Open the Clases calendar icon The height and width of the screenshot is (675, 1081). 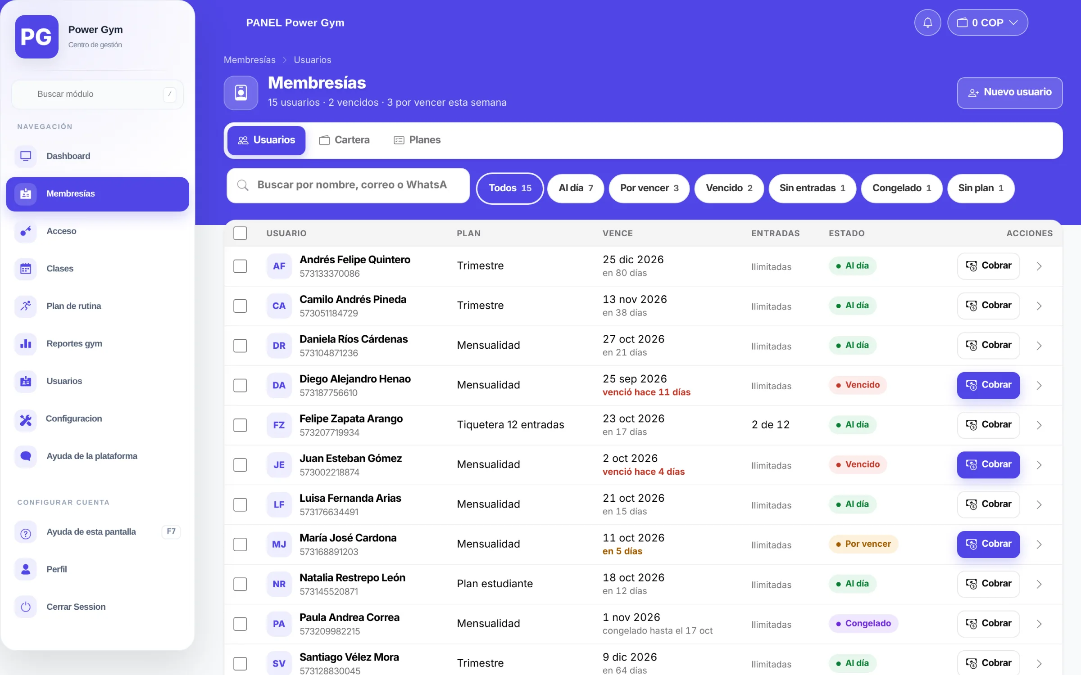26,269
